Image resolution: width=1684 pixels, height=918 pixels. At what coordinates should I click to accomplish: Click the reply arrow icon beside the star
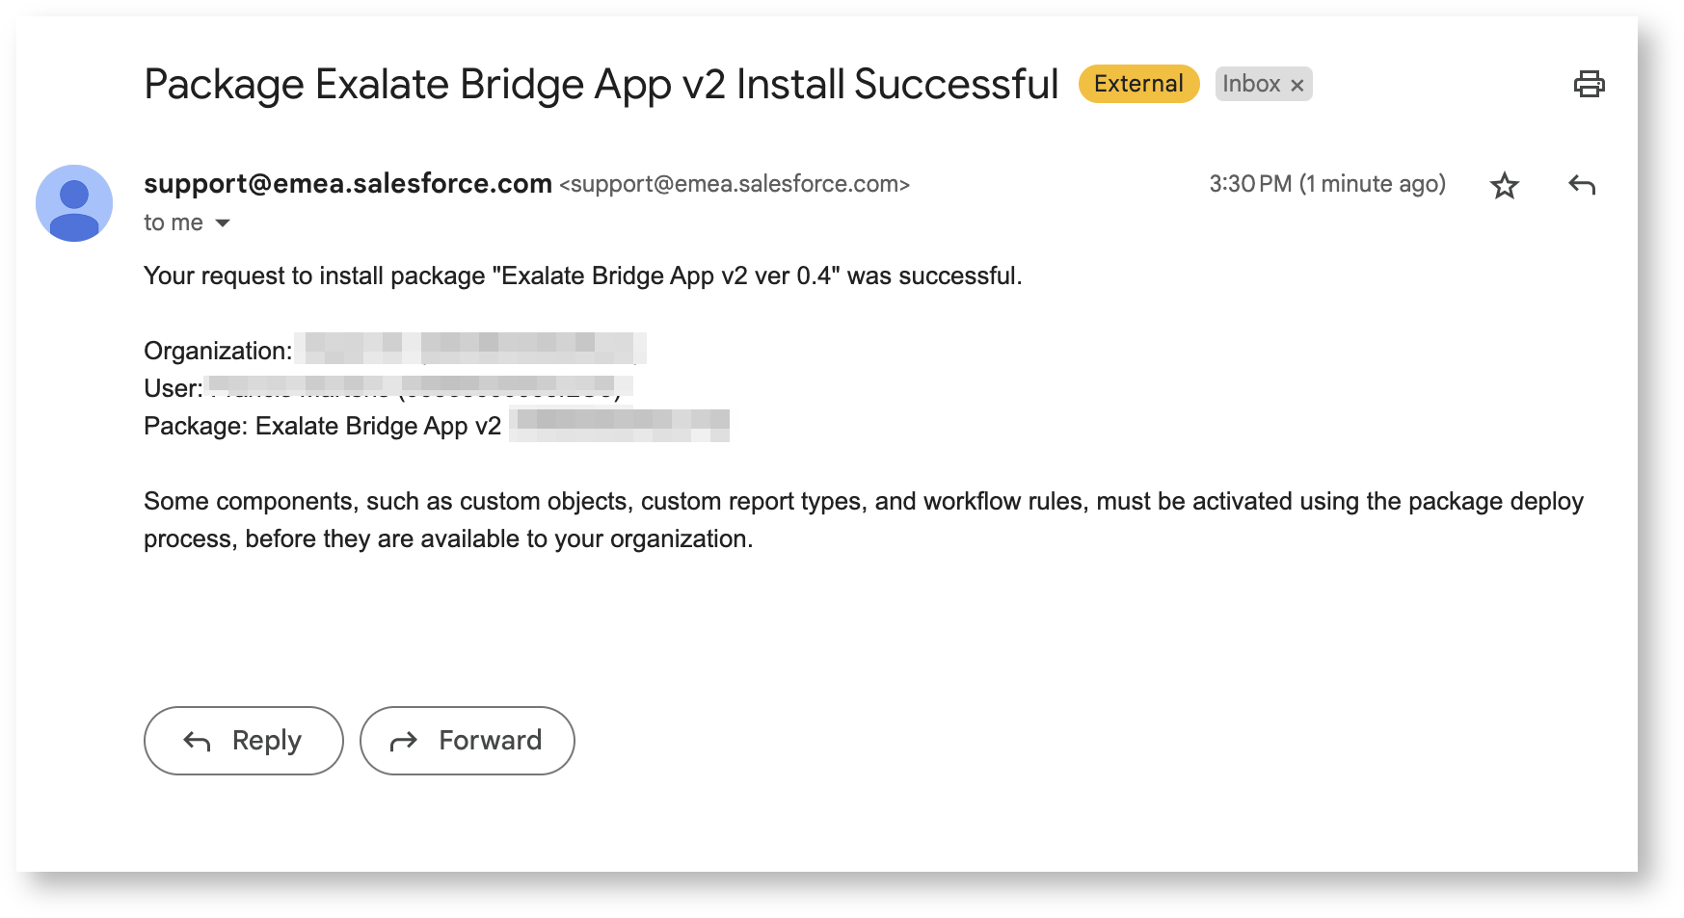[1582, 185]
